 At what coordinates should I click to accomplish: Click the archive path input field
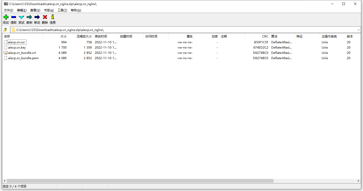186,30
